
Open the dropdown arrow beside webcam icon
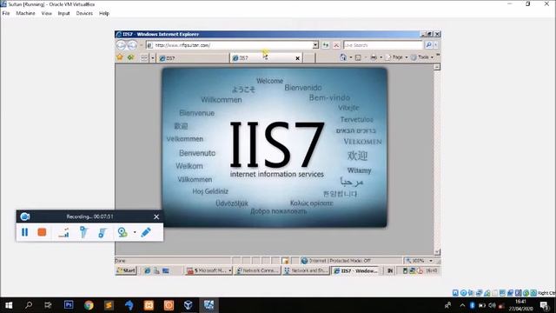click(x=135, y=232)
